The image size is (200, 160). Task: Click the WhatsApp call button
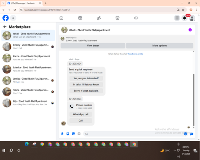pyautogui.click(x=81, y=114)
